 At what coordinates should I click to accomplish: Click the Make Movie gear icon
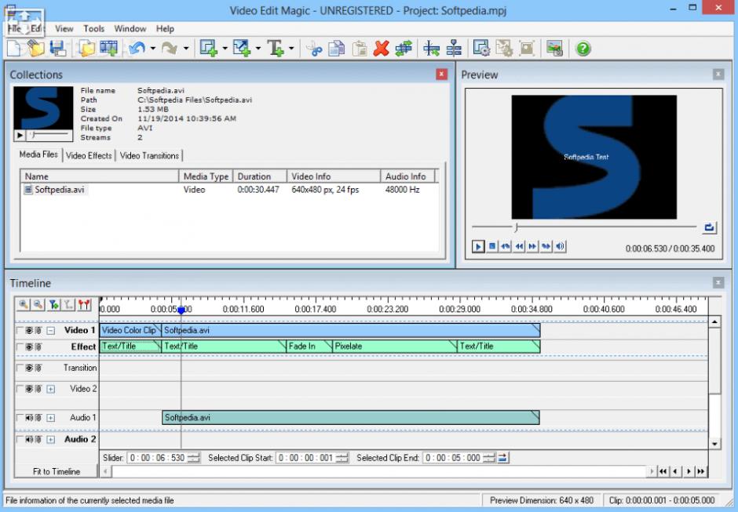(x=481, y=49)
